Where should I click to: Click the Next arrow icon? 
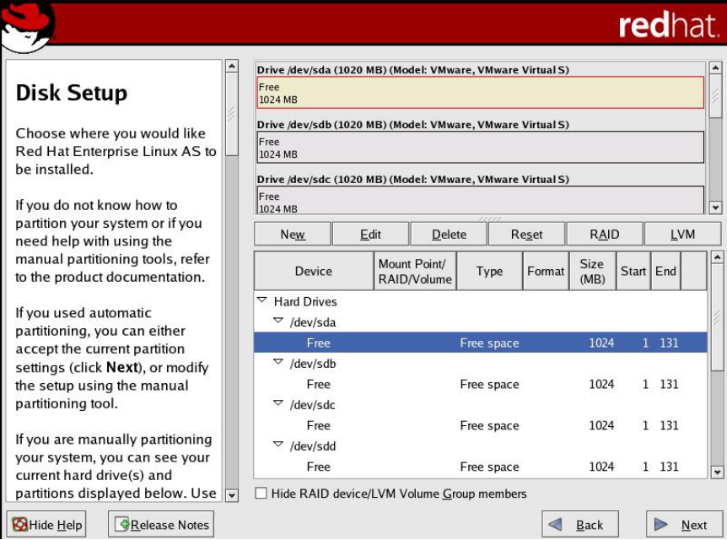[661, 525]
